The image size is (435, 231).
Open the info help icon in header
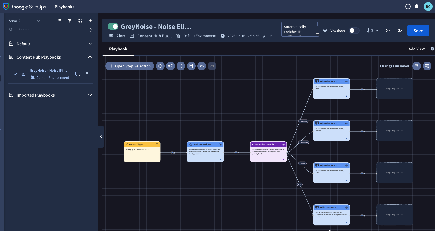point(408,7)
